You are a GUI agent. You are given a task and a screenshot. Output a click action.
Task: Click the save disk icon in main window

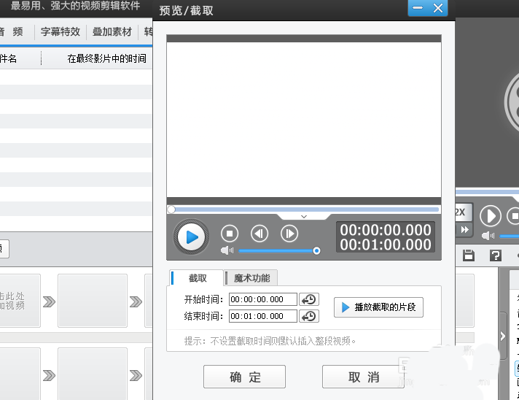[469, 255]
